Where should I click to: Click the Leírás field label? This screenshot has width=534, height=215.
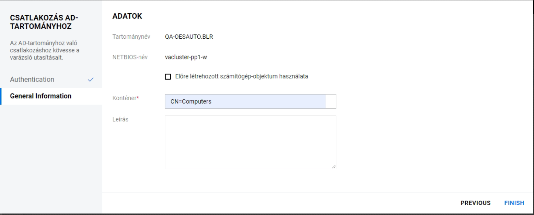[x=120, y=120]
